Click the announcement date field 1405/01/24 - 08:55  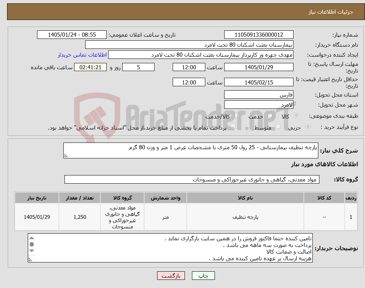point(72,35)
